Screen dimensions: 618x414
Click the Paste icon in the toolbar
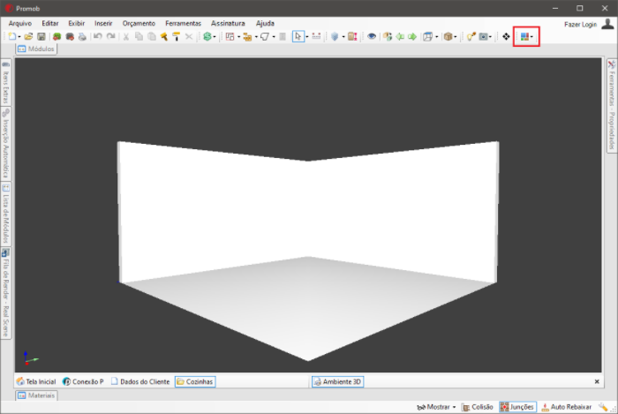point(151,37)
